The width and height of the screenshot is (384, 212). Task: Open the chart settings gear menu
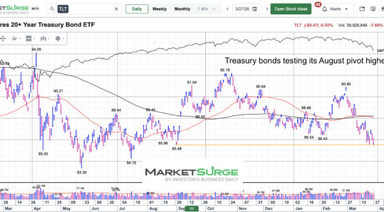tap(60, 39)
